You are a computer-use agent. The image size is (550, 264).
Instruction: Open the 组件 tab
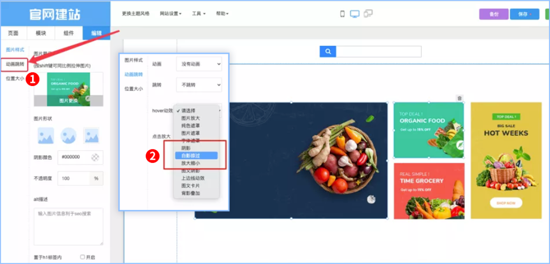click(68, 33)
